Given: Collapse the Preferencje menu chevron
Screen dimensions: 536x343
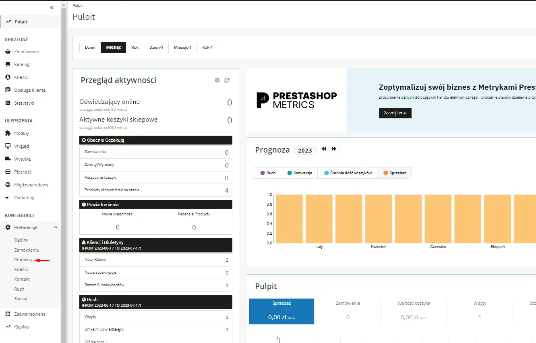Looking at the screenshot, I should click(56, 227).
